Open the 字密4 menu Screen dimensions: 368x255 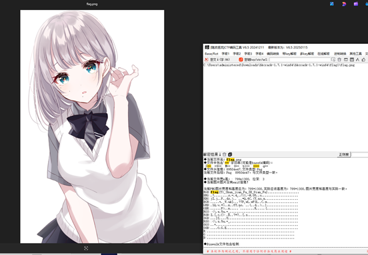[x=259, y=54]
